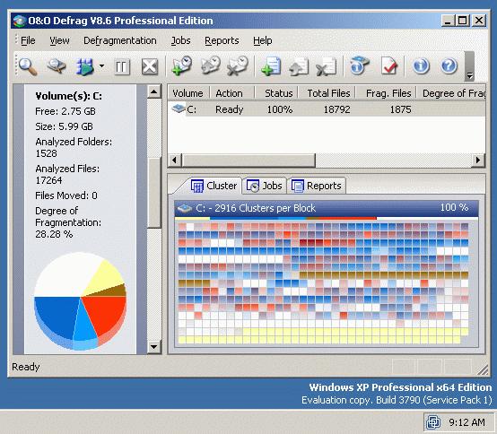Click the blue info toolbar icon
The height and width of the screenshot is (434, 497).
[x=421, y=65]
